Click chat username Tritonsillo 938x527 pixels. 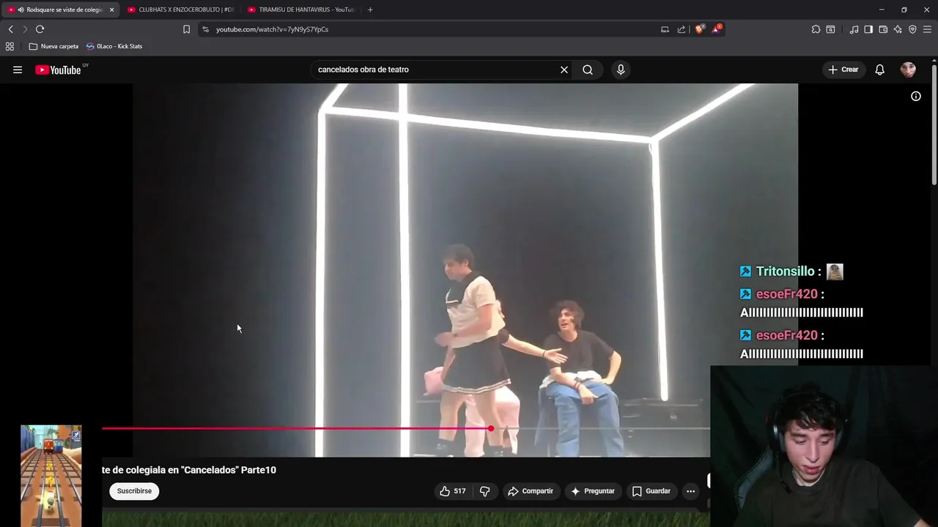tap(785, 272)
